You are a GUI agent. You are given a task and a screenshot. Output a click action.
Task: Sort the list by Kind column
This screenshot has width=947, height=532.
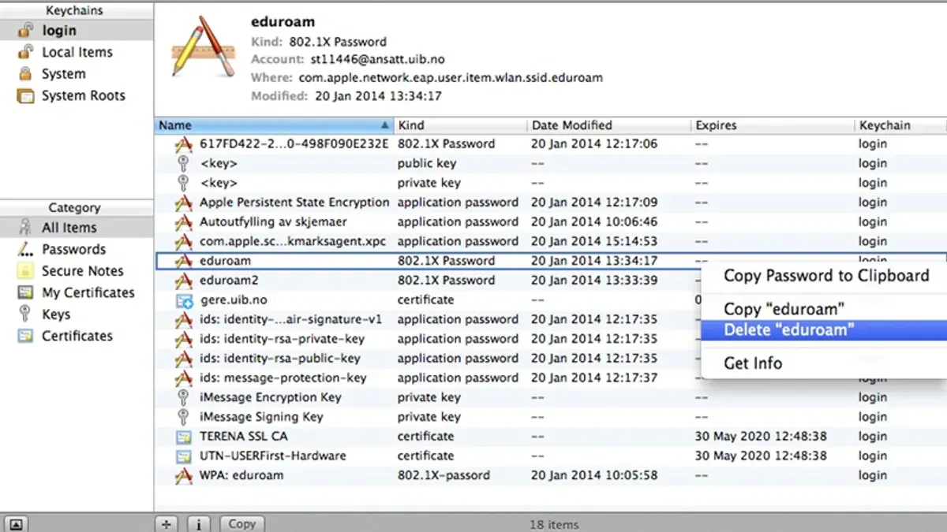click(460, 125)
